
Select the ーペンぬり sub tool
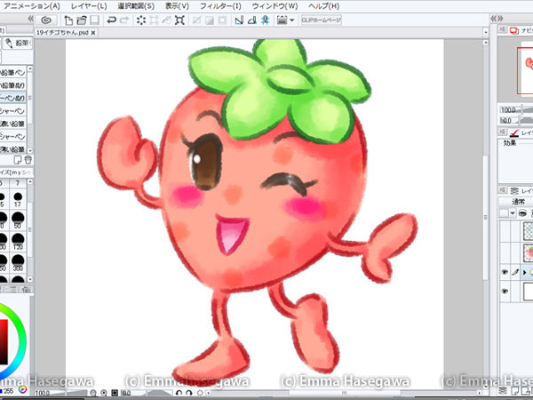click(x=13, y=98)
